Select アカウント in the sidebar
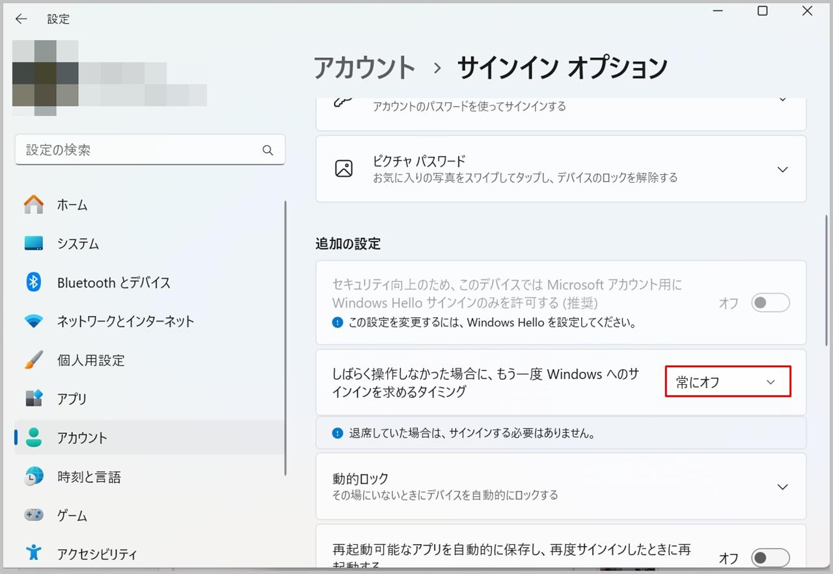Screen dimensions: 833x574 [149, 437]
